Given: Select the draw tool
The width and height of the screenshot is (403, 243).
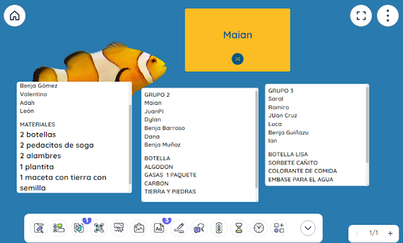Looking at the screenshot, I should pyautogui.click(x=179, y=228).
